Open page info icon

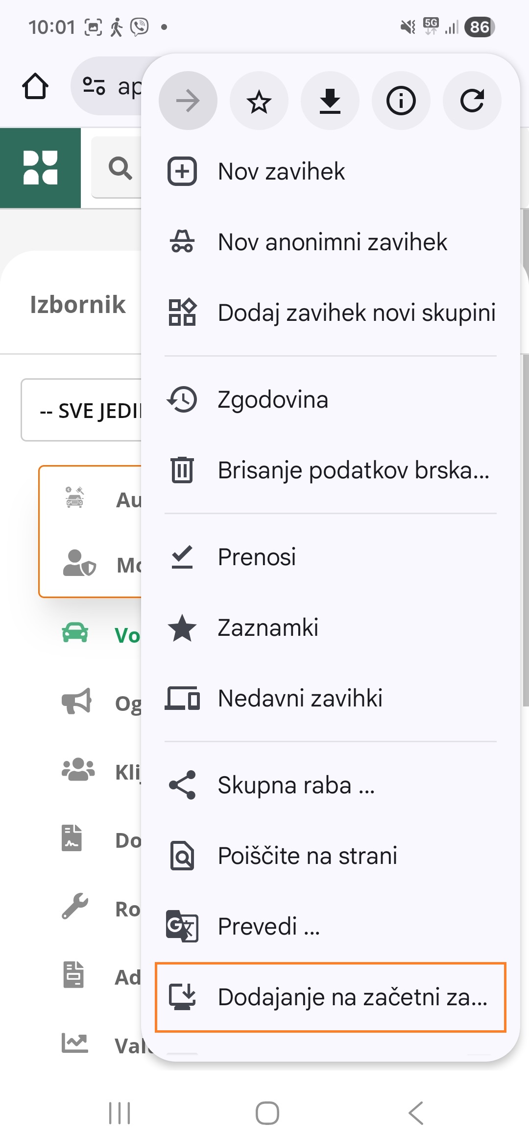coord(401,101)
